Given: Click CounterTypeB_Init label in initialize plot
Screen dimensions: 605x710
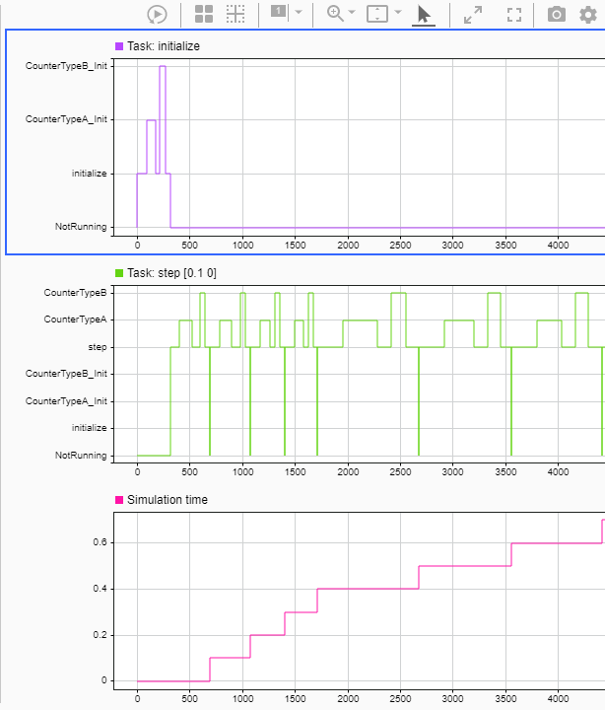Looking at the screenshot, I should click(x=66, y=66).
